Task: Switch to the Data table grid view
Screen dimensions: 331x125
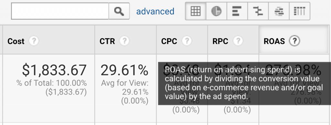Action: tap(196, 11)
